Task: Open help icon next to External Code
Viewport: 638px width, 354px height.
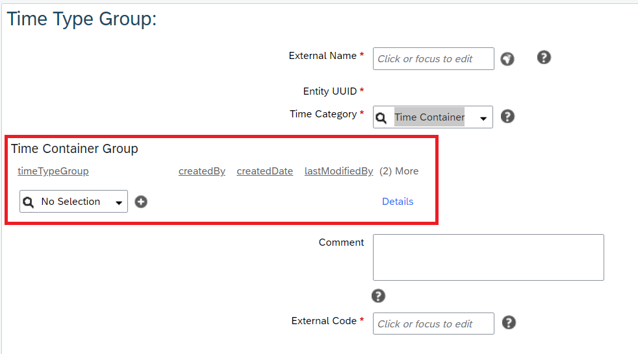Action: tap(509, 323)
